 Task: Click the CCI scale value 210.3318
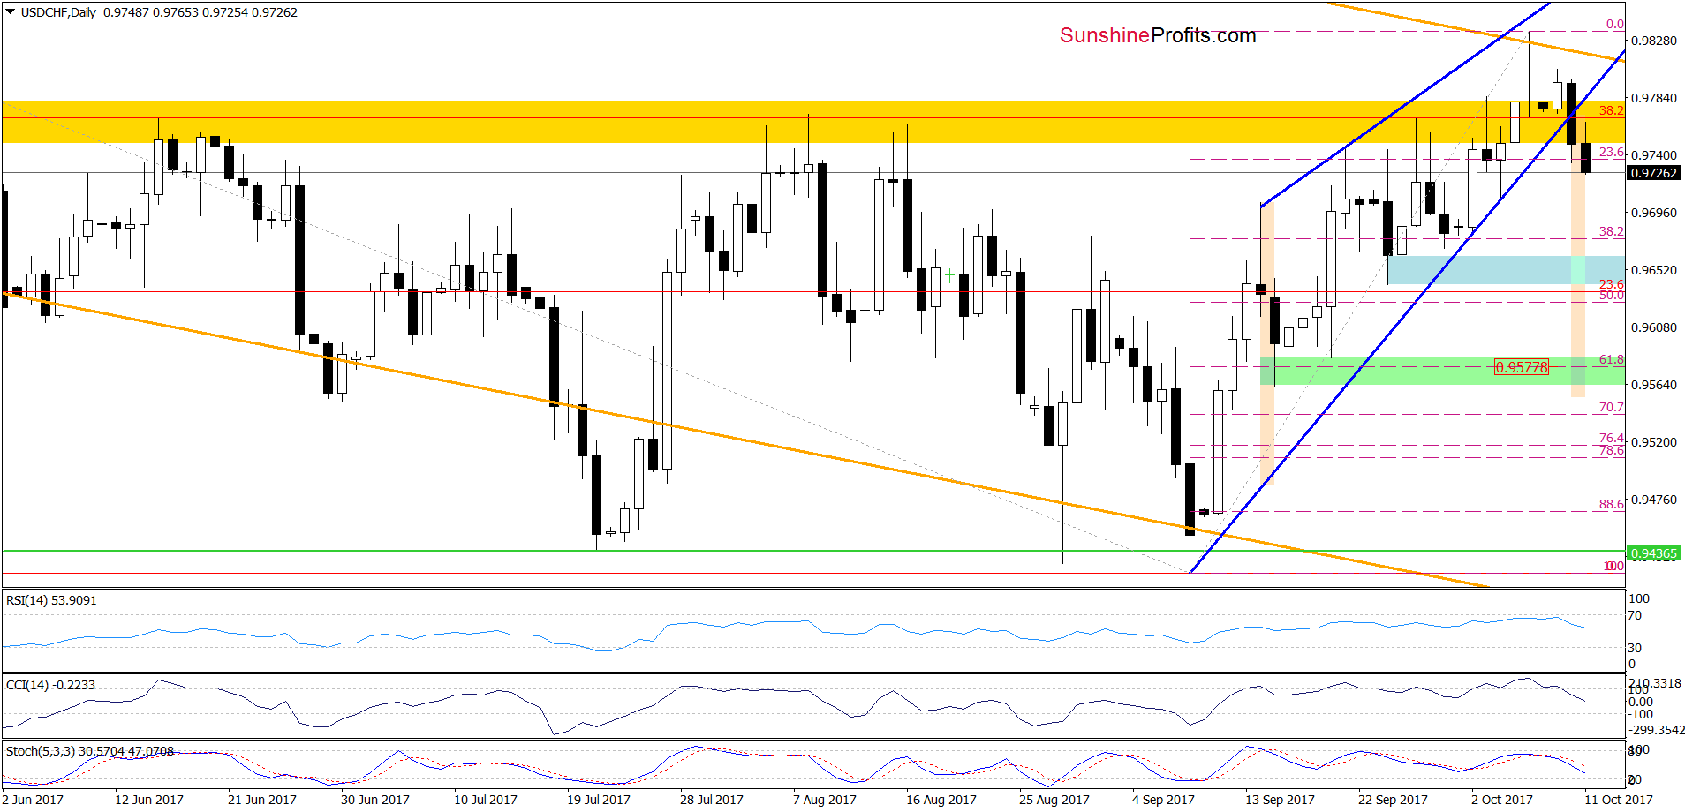(1656, 683)
